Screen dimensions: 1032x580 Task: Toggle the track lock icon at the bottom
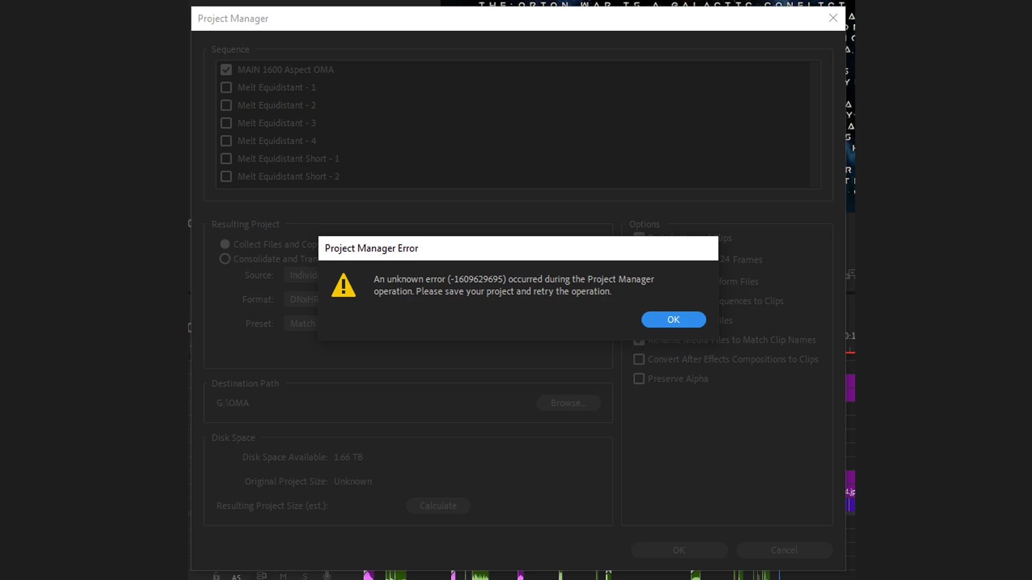click(216, 576)
